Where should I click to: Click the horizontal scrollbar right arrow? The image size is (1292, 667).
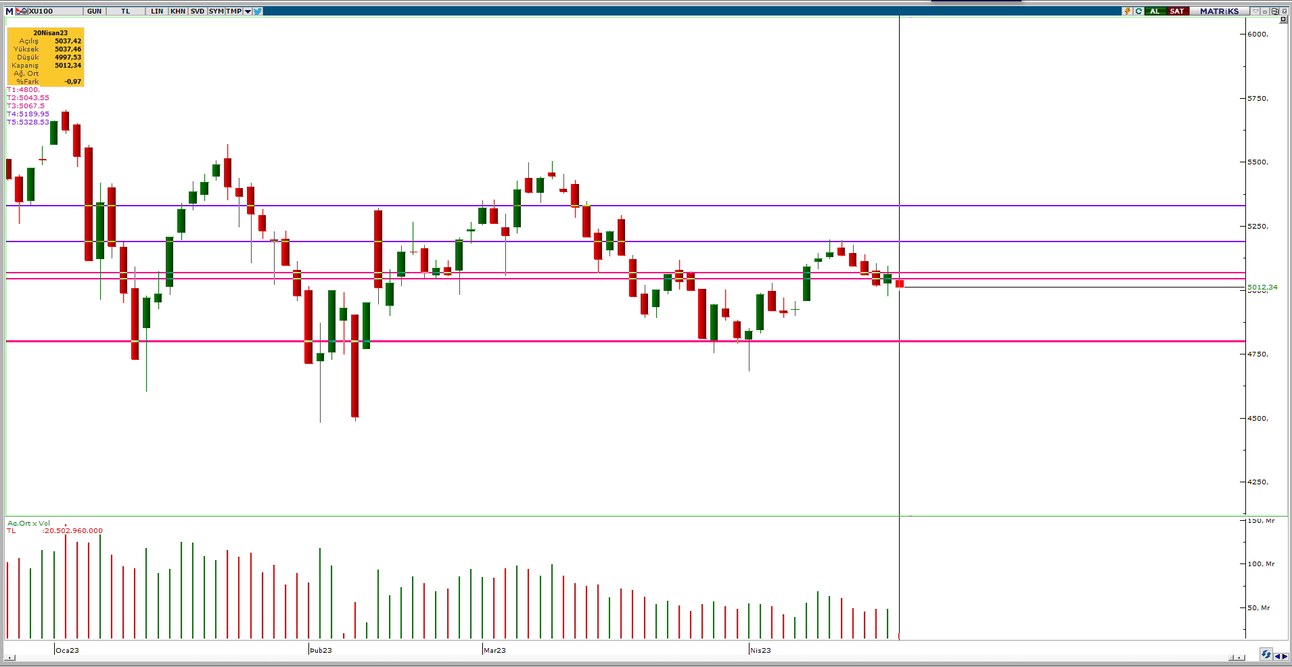[1241, 658]
